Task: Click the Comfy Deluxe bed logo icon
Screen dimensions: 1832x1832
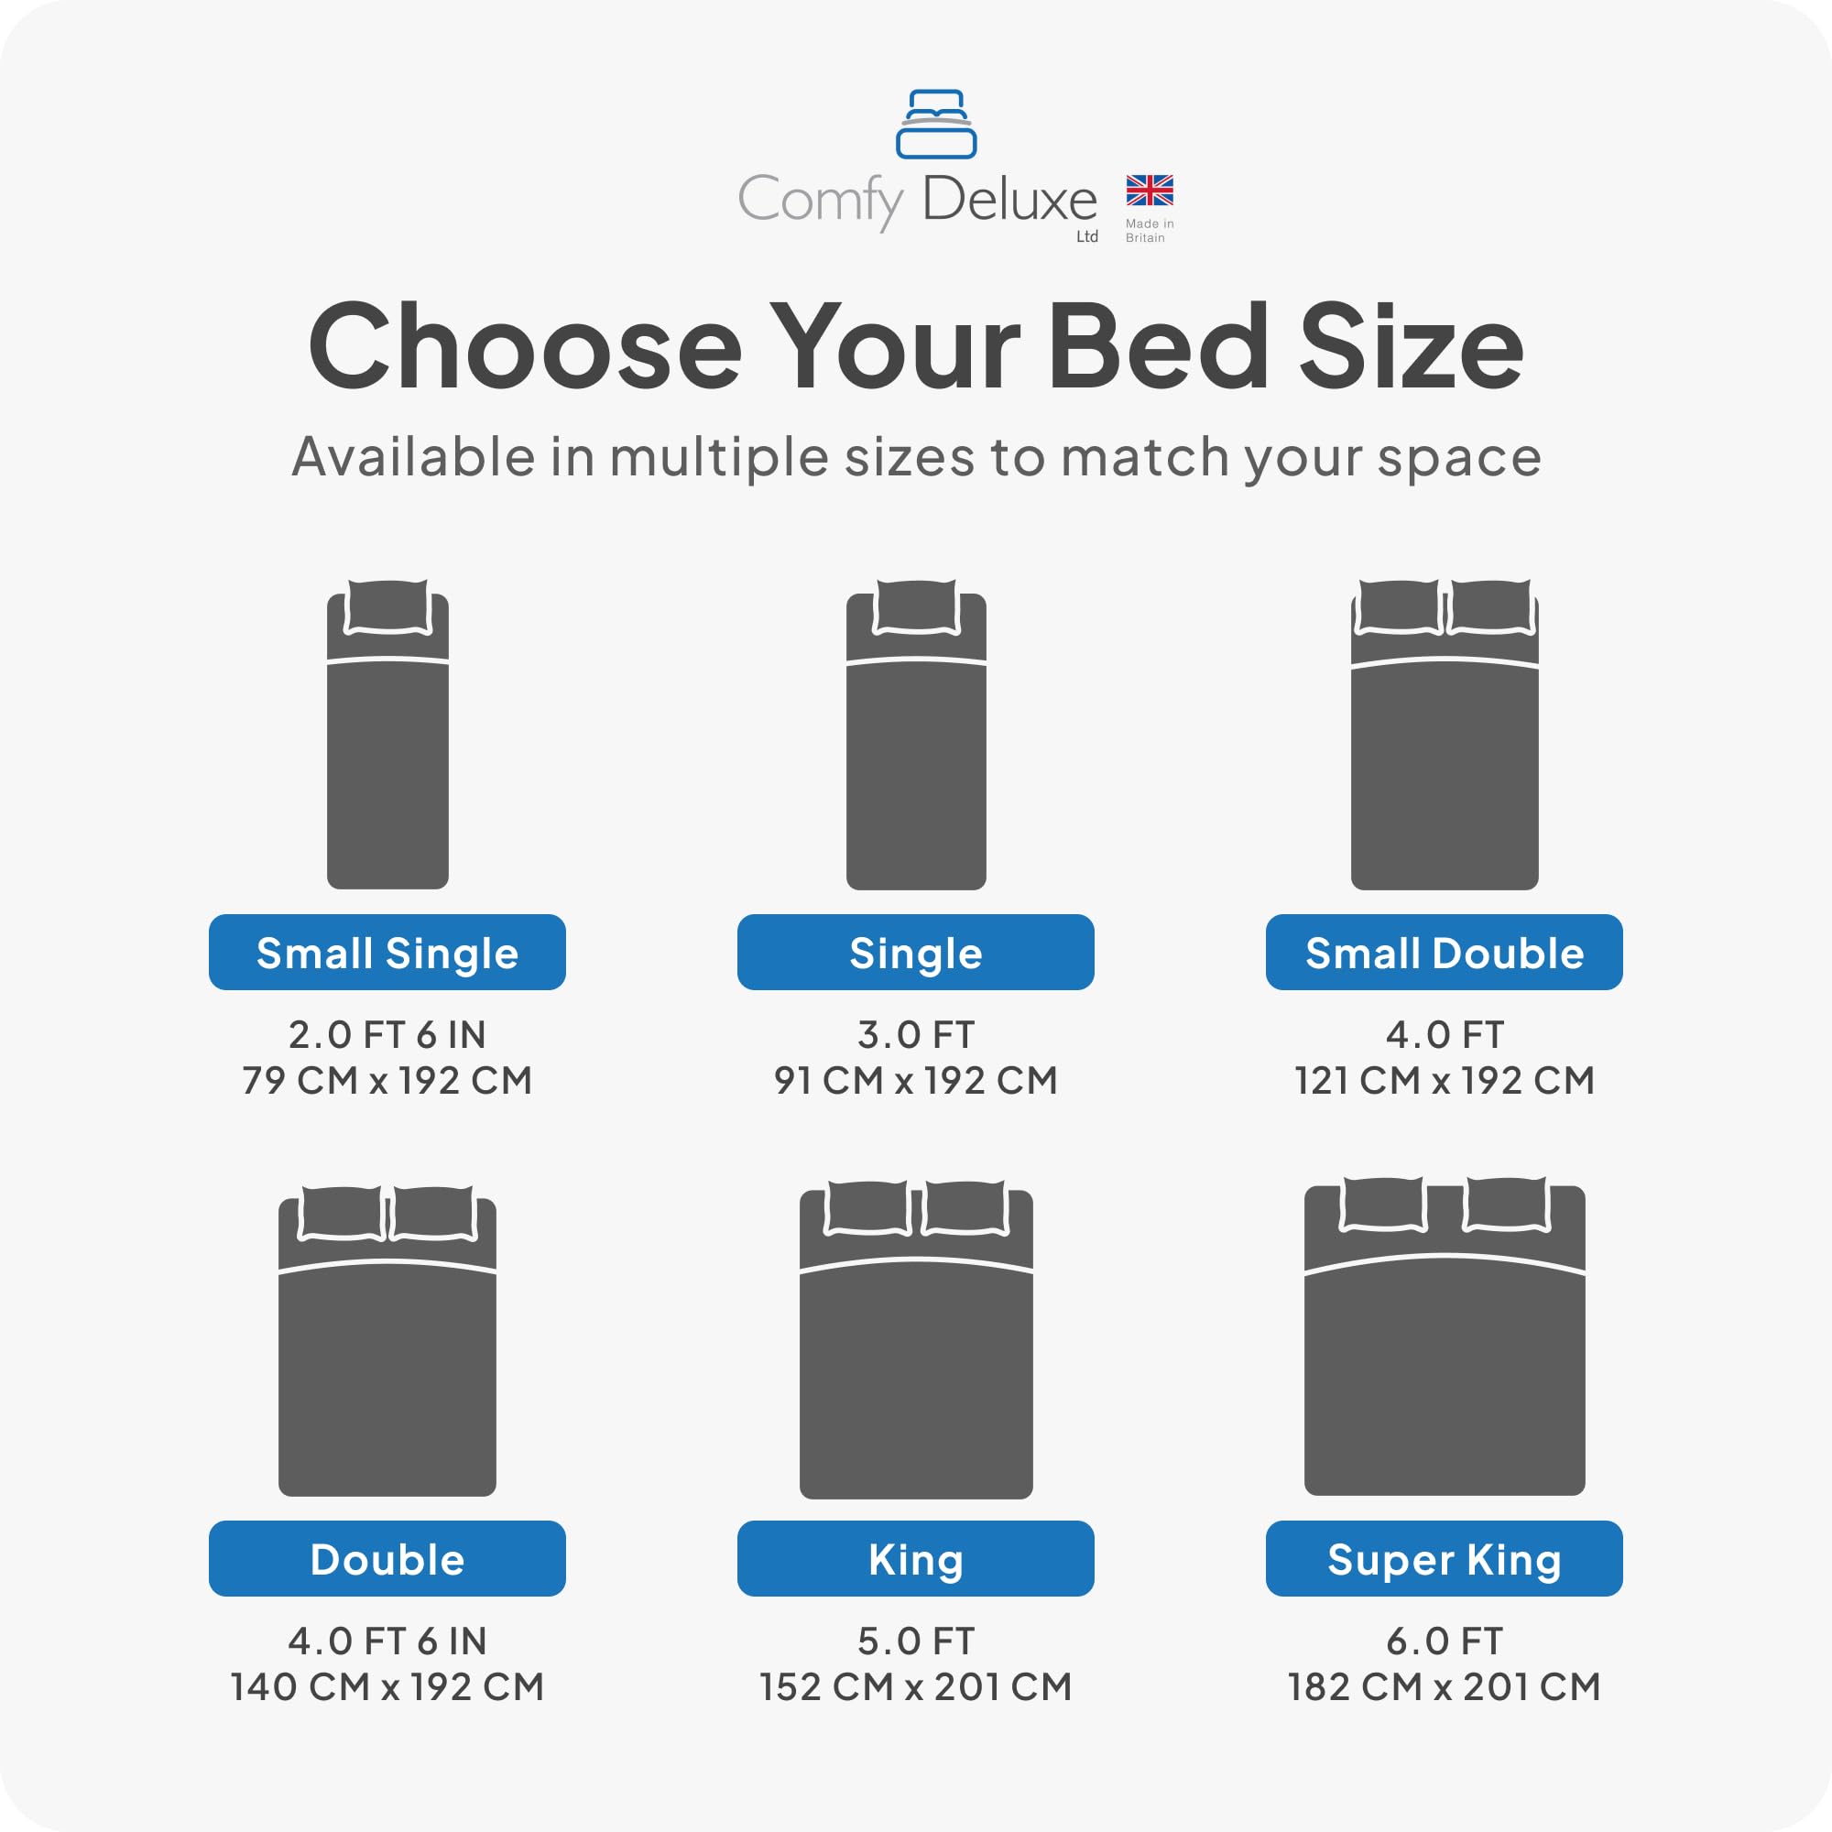Action: (x=936, y=125)
